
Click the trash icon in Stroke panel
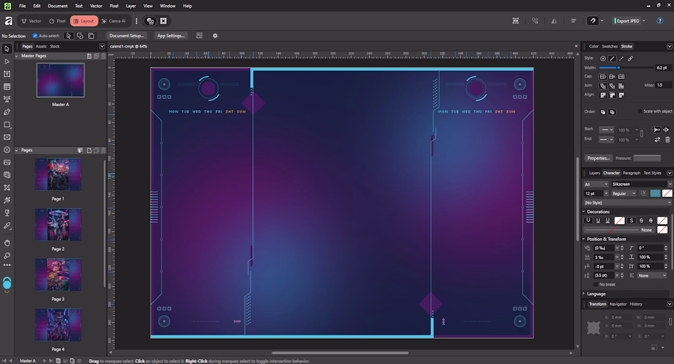[x=667, y=139]
